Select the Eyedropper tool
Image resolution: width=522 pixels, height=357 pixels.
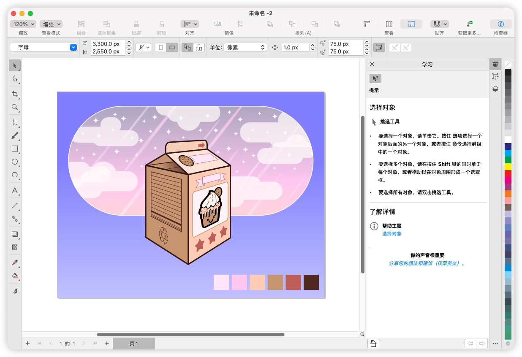click(15, 262)
